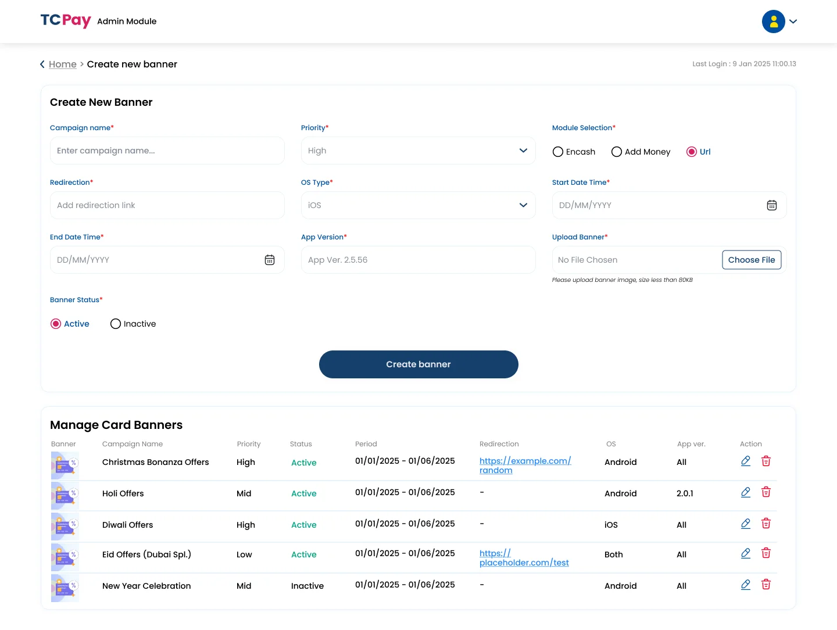Image resolution: width=837 pixels, height=630 pixels.
Task: Click the End Date Time input field
Action: point(167,260)
